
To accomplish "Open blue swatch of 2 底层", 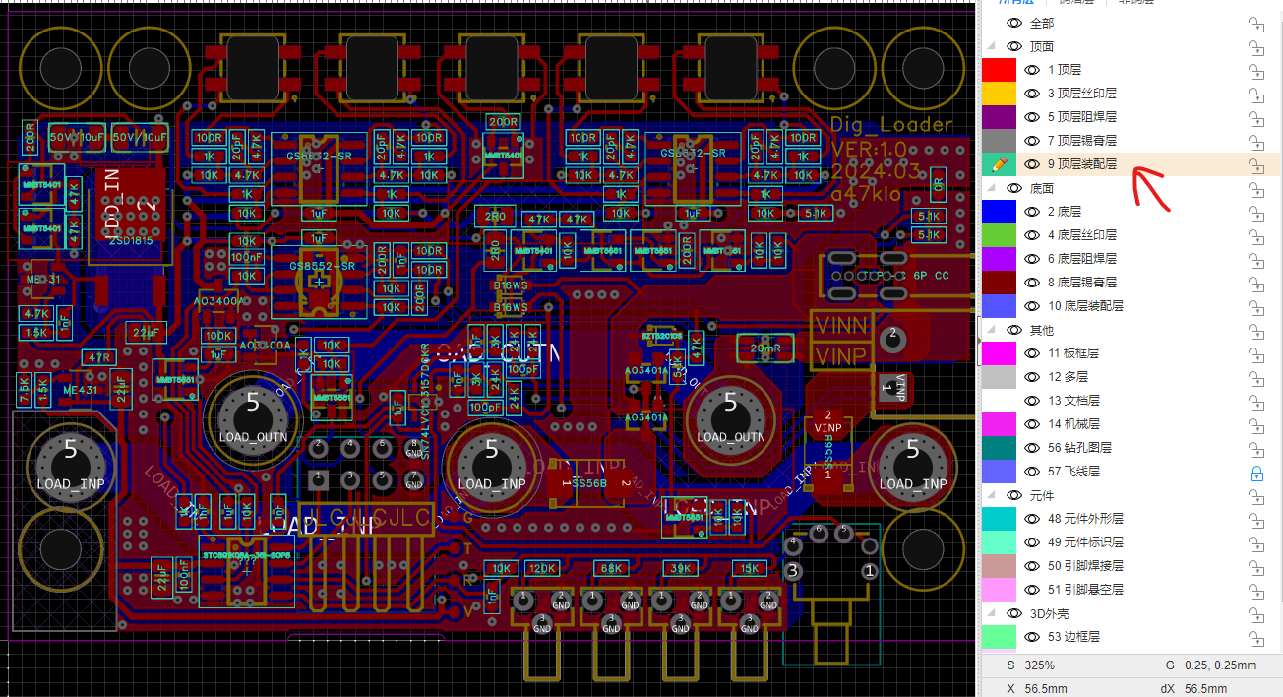I will [x=999, y=212].
